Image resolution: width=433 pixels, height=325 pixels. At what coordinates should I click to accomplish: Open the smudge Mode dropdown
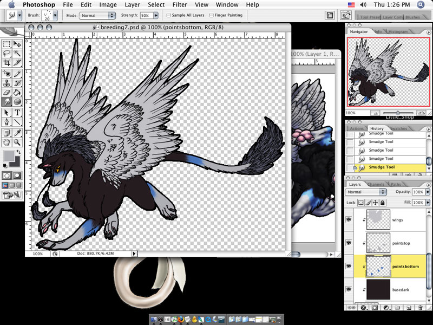pyautogui.click(x=97, y=16)
